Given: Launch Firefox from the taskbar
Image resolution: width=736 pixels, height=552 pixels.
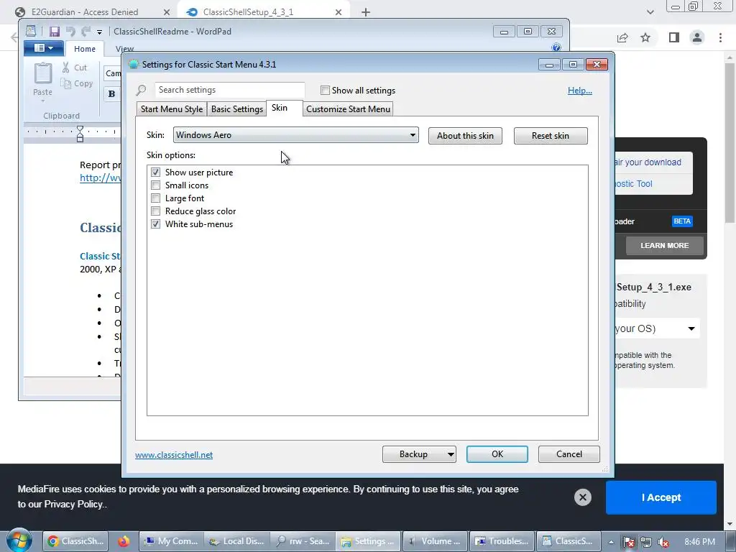Looking at the screenshot, I should click(124, 541).
